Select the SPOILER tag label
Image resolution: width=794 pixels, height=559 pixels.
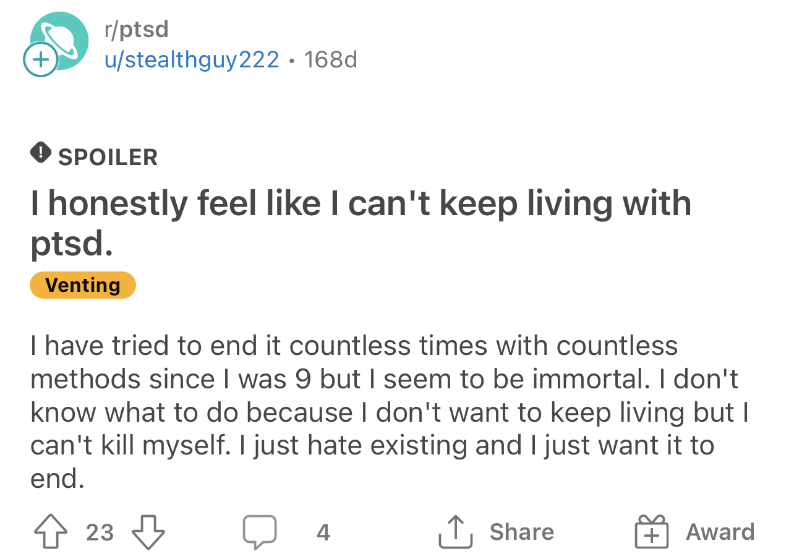click(x=108, y=157)
